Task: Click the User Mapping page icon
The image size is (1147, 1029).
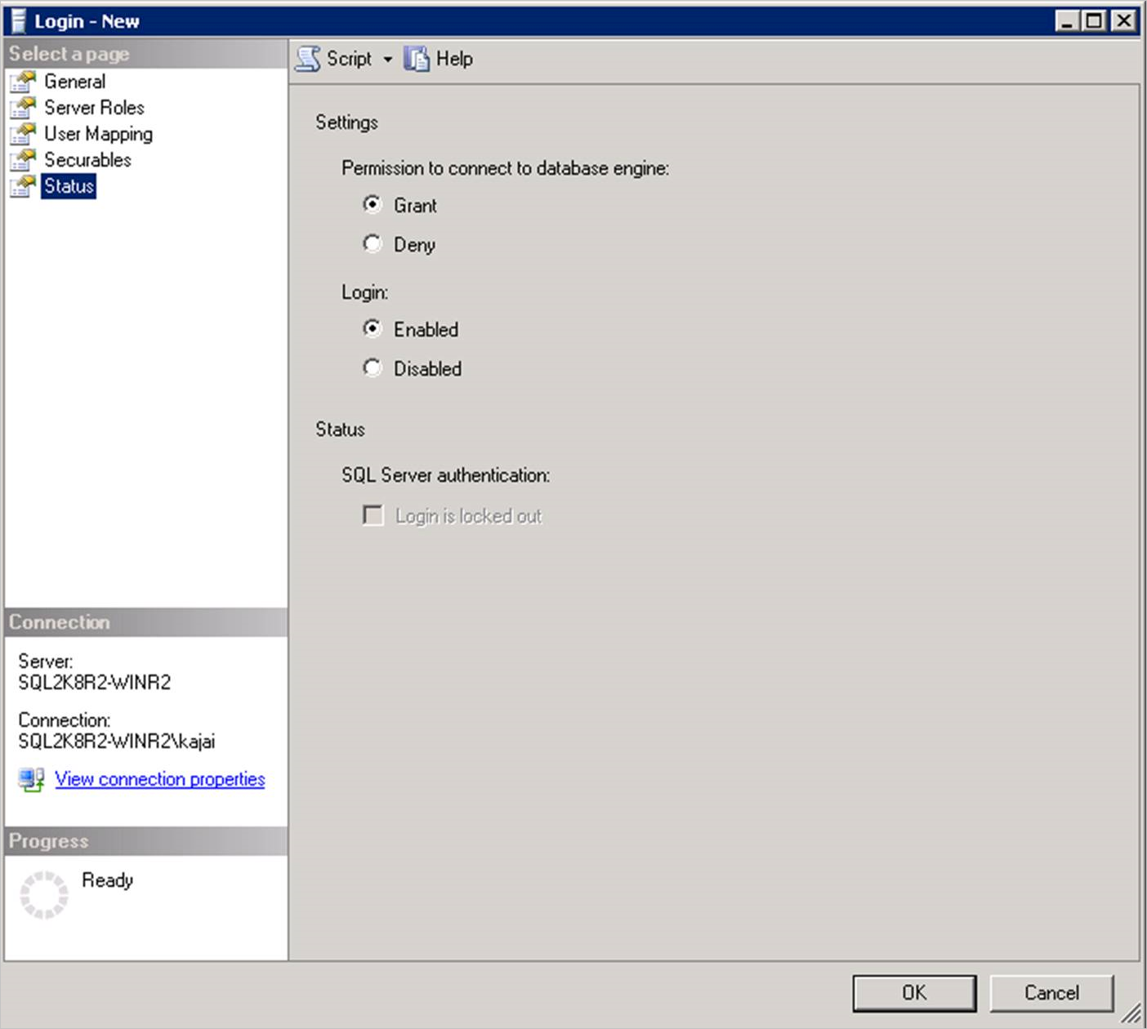Action: tap(23, 132)
